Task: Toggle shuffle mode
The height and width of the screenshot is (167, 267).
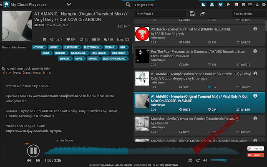Action: pos(190,160)
